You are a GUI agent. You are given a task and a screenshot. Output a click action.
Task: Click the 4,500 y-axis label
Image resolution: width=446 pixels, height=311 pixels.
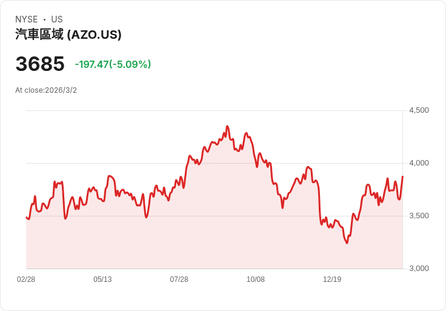click(419, 110)
